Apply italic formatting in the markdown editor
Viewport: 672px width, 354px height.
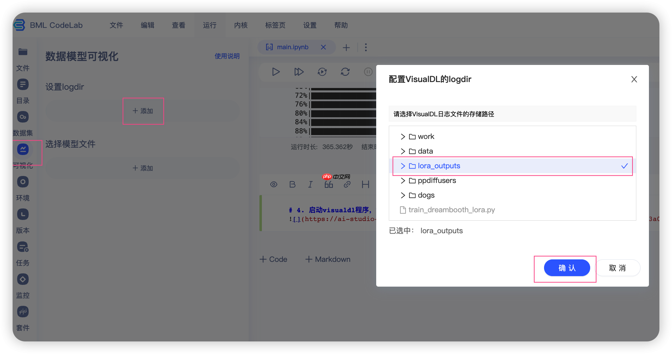(x=310, y=184)
